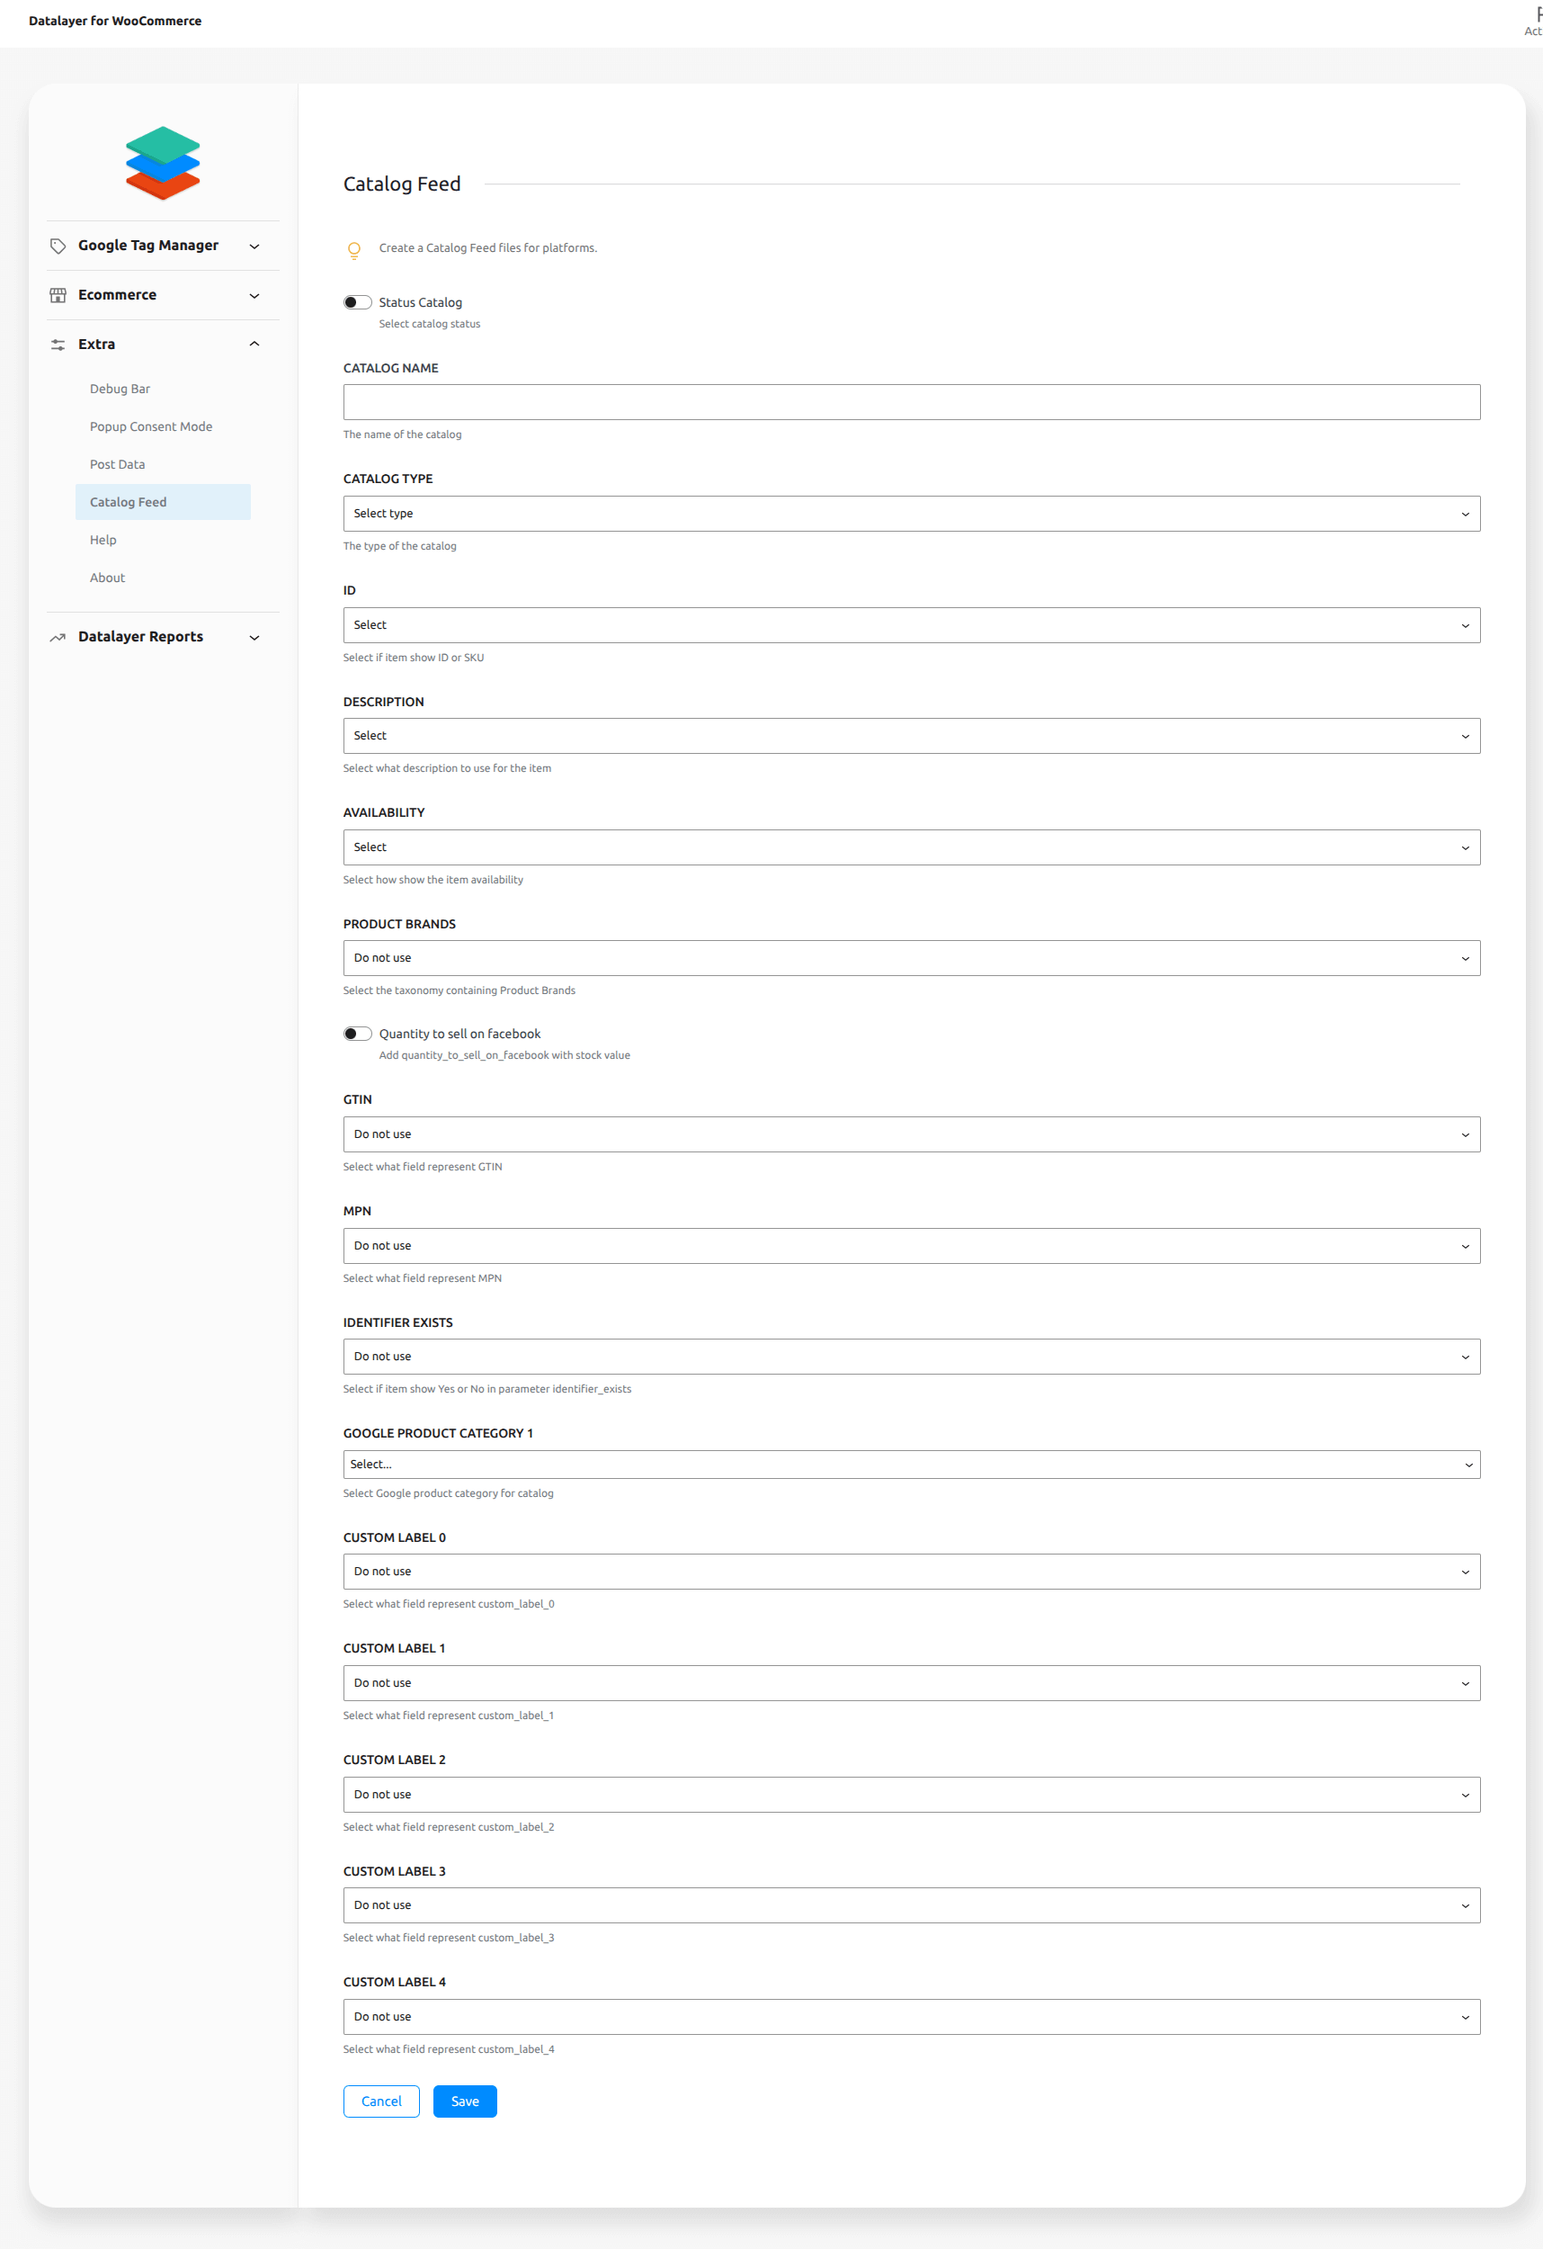Click the lightbulb hint icon
The image size is (1543, 2249).
[x=354, y=251]
